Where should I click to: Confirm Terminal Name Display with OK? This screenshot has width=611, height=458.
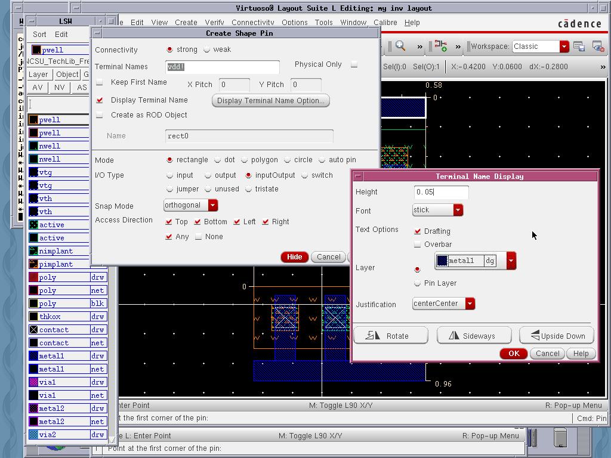tap(514, 353)
